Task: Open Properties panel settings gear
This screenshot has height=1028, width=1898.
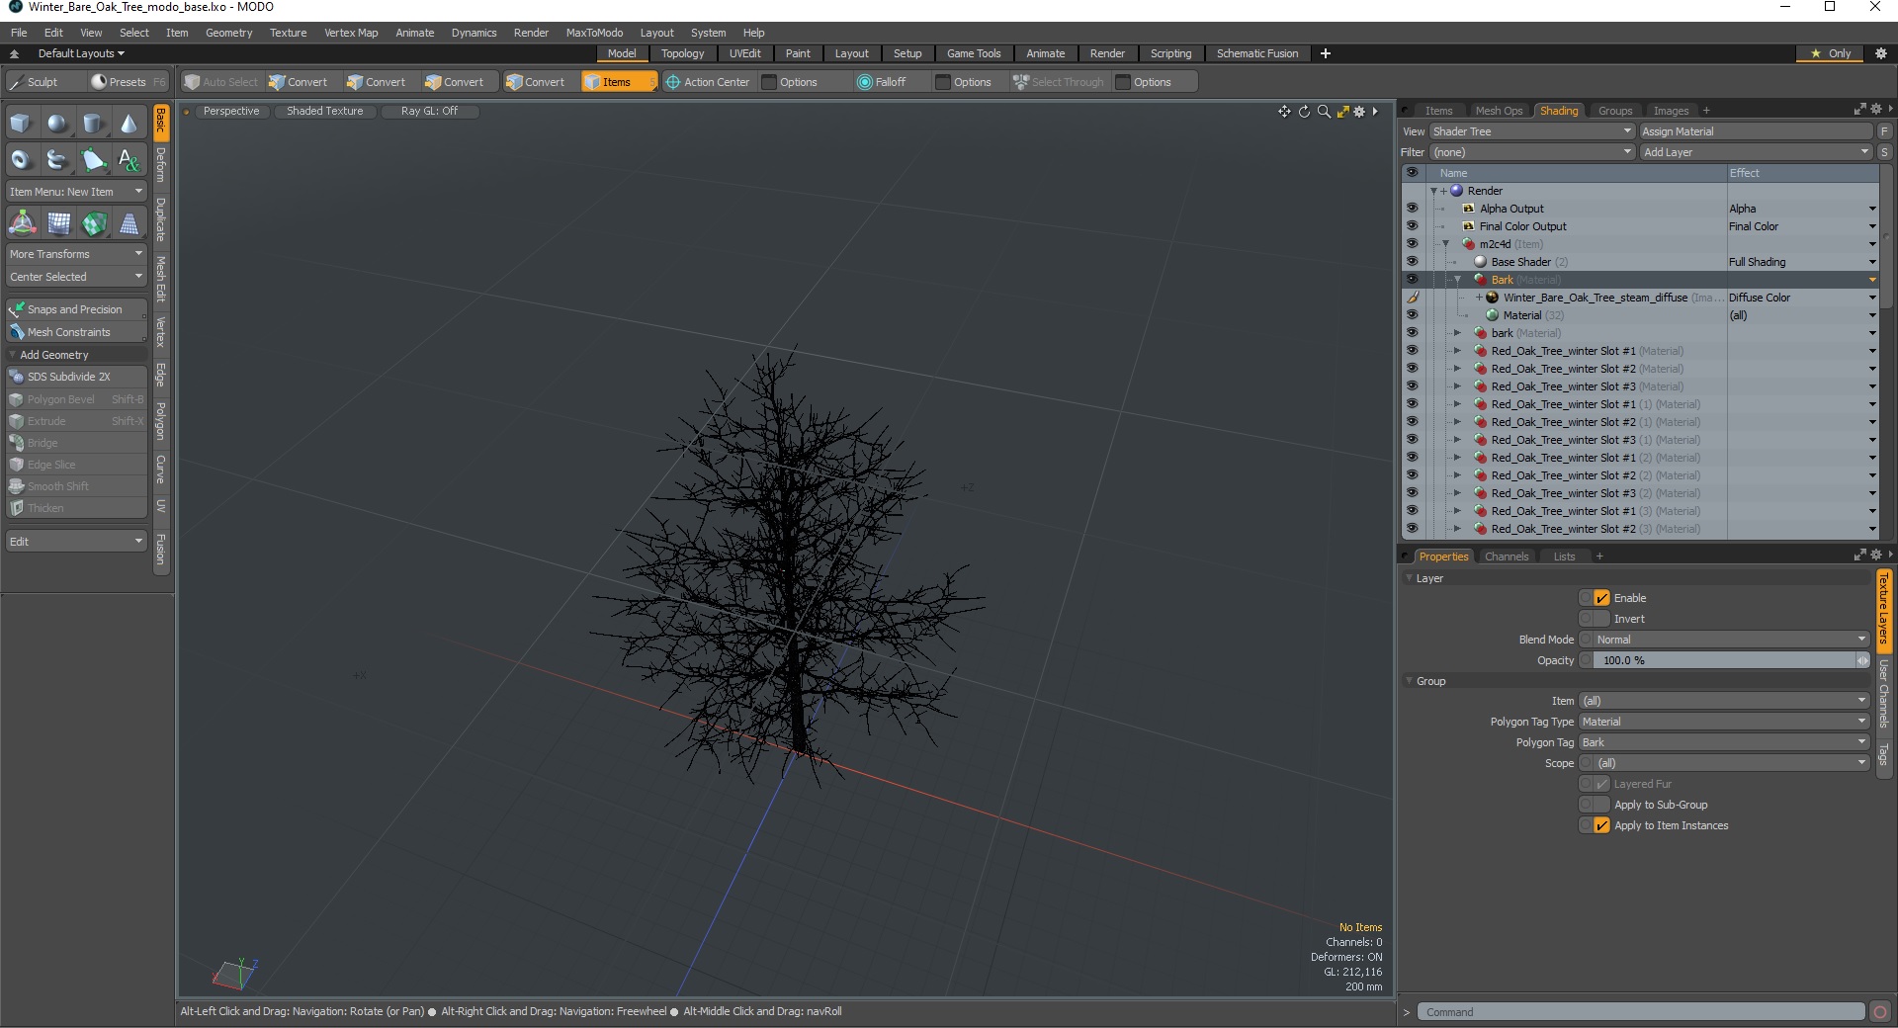Action: point(1875,556)
